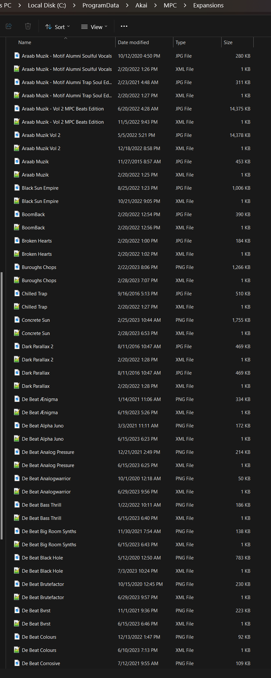Screen dimensions: 271x678
Task: Select the Black Sun Empire XML file icon
Action: [x=17, y=201]
